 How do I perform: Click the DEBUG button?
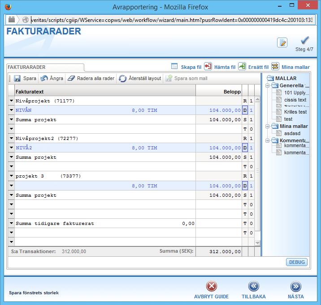(297, 262)
